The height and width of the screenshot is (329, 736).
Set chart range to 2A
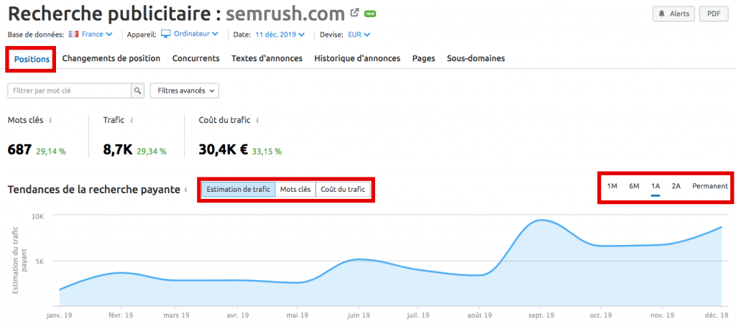(676, 186)
